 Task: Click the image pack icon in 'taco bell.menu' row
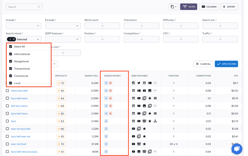[x=145, y=98]
